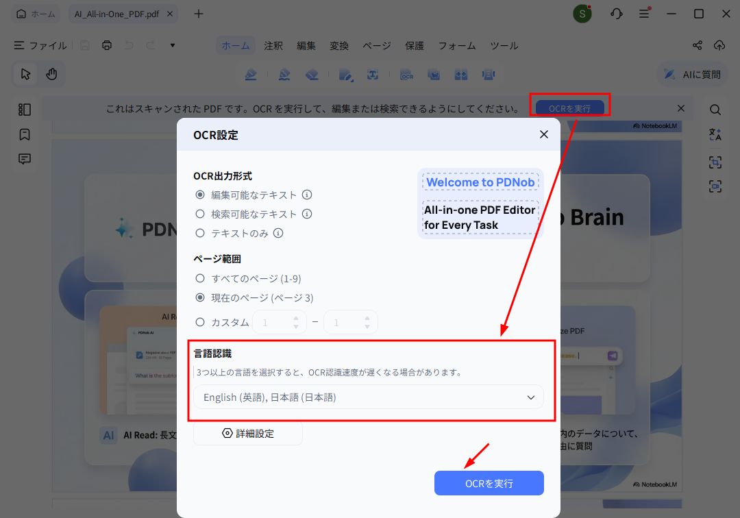This screenshot has width=740, height=518.
Task: Click the print icon
Action: point(107,45)
